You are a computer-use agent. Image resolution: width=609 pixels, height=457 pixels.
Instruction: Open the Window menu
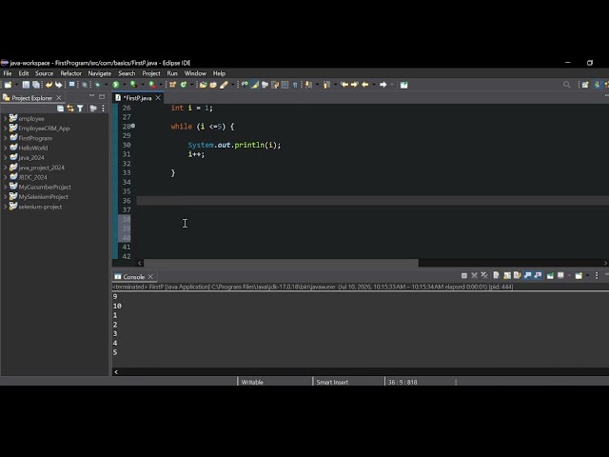[x=195, y=73]
